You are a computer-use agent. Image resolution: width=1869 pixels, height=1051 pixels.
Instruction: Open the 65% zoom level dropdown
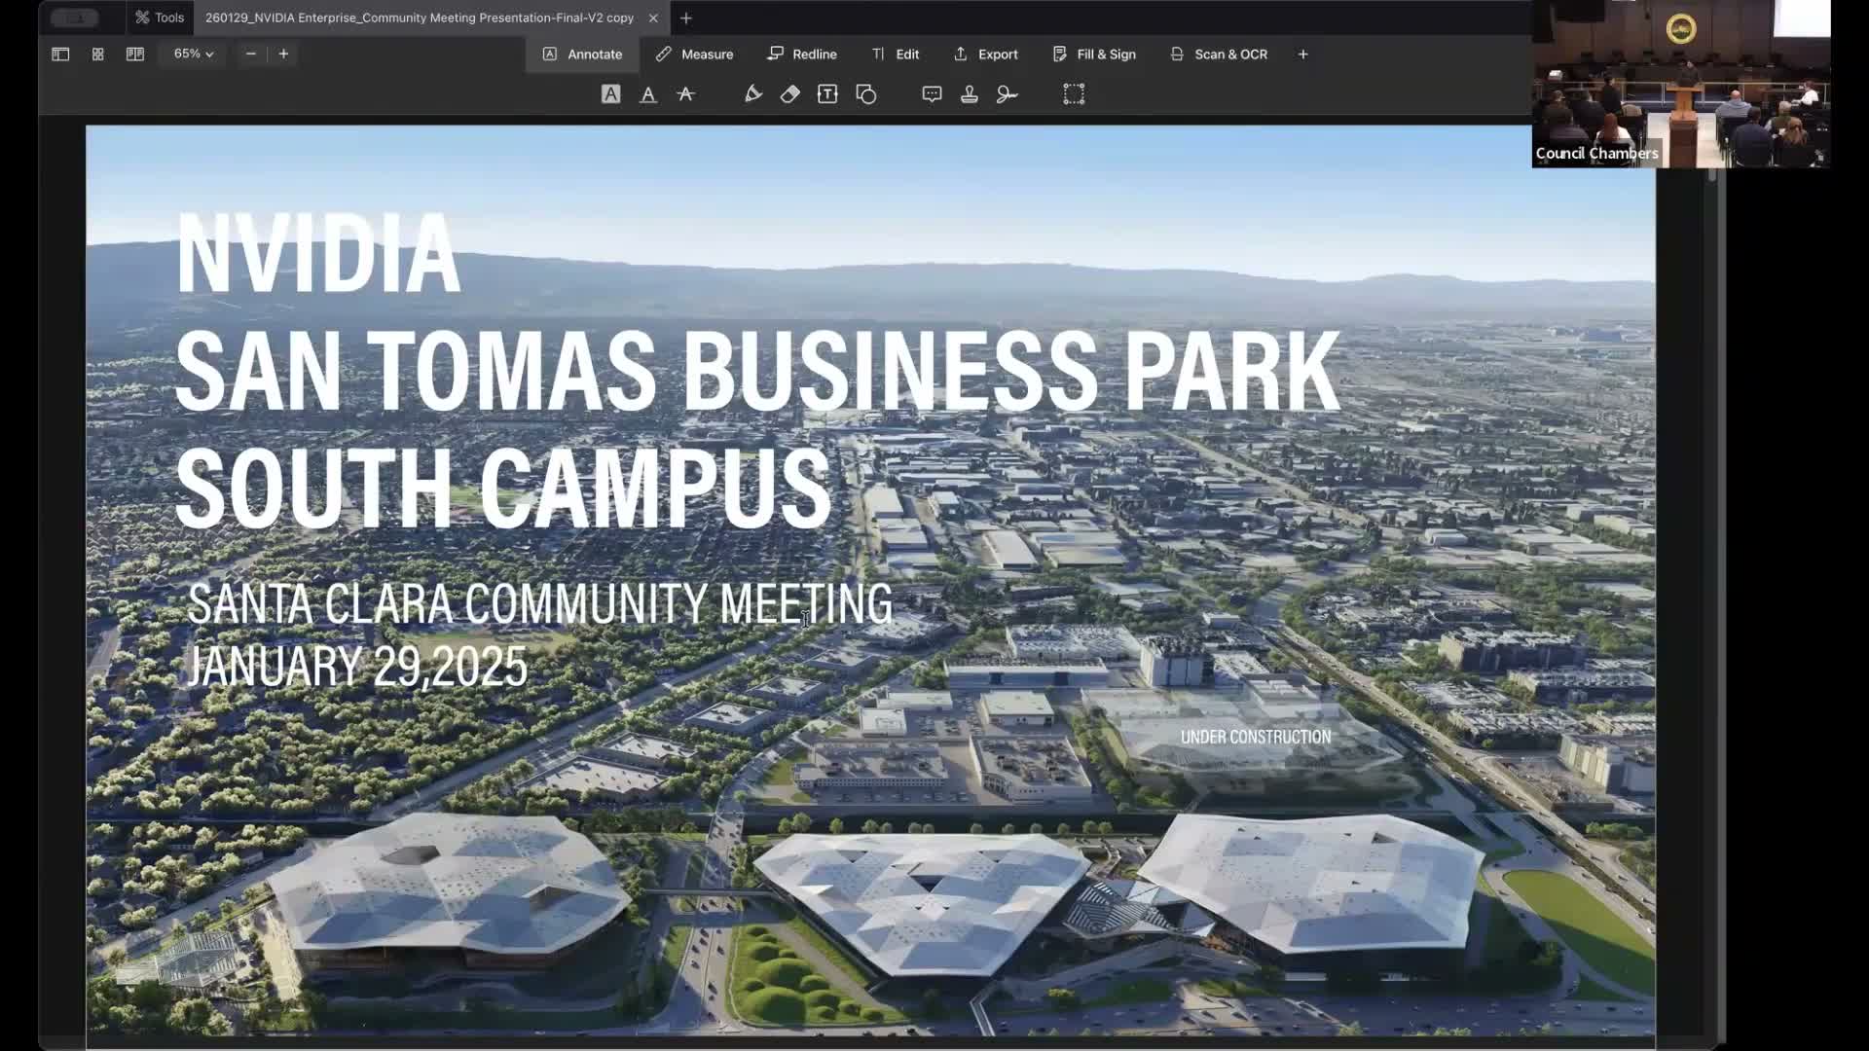pos(193,54)
